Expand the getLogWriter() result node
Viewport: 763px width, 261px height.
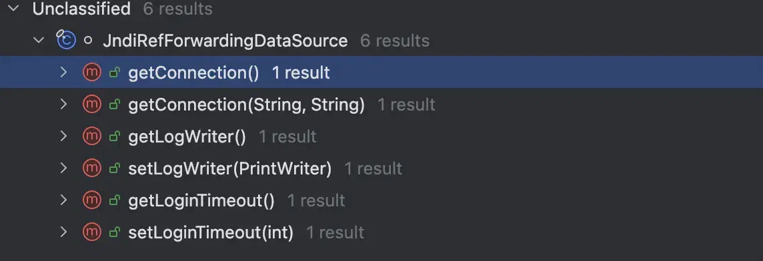click(63, 136)
